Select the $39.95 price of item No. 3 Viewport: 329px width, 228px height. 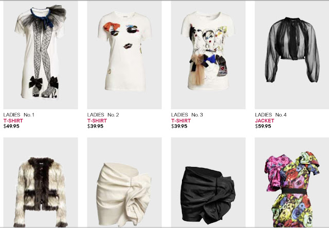(x=179, y=126)
